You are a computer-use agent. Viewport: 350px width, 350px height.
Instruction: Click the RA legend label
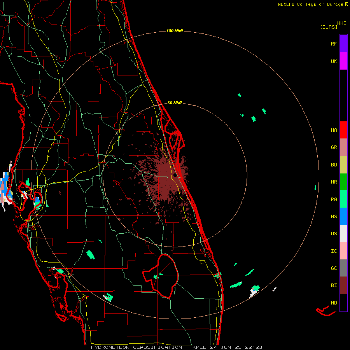(x=334, y=199)
